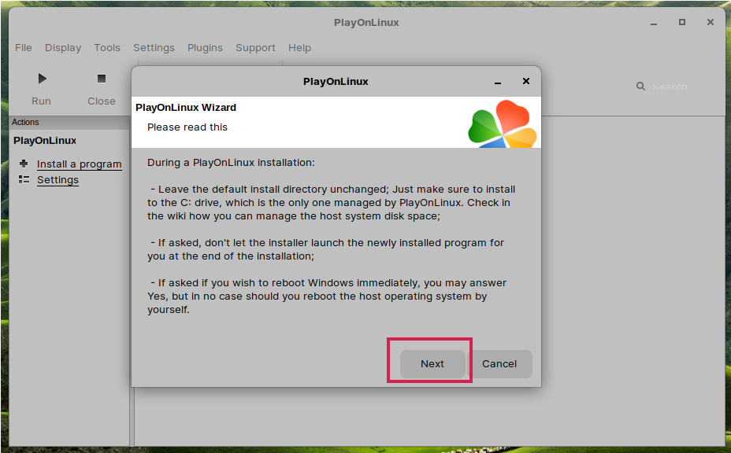Viewport: 731px width, 453px height.
Task: Open the Support menu
Action: point(255,47)
